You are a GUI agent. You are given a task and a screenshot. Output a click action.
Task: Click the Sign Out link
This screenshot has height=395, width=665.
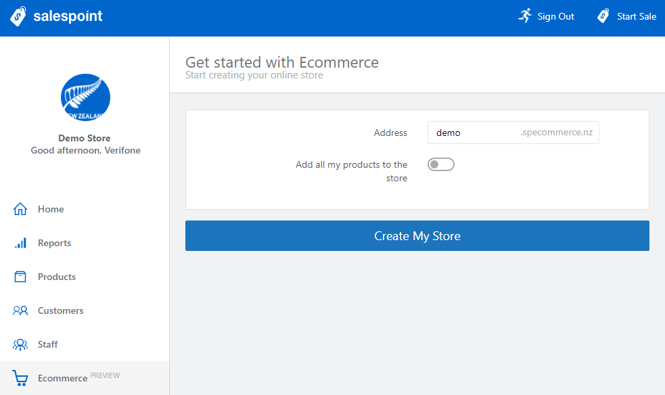546,16
